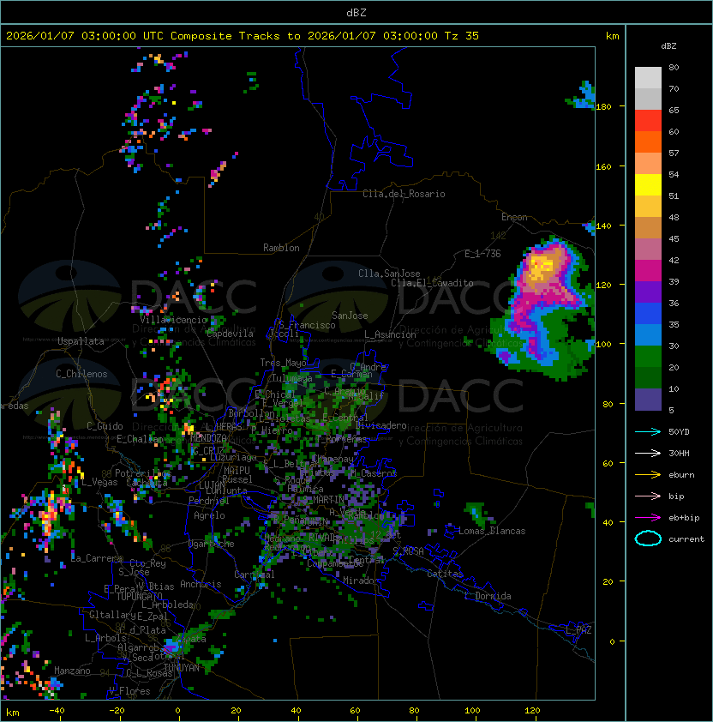Click the 'L_PAZ' map label
The width and height of the screenshot is (713, 722).
pyautogui.click(x=578, y=630)
